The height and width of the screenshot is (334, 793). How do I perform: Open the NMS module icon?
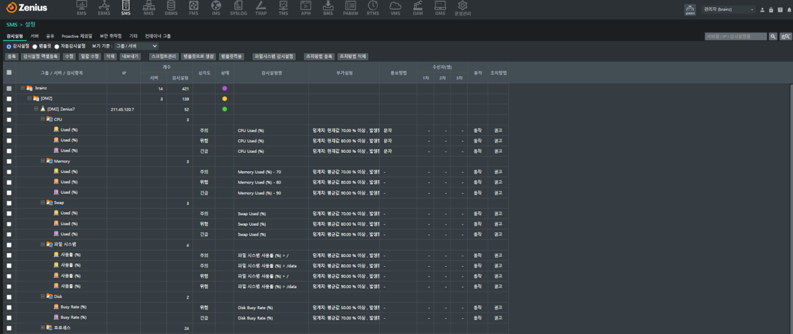tap(148, 8)
